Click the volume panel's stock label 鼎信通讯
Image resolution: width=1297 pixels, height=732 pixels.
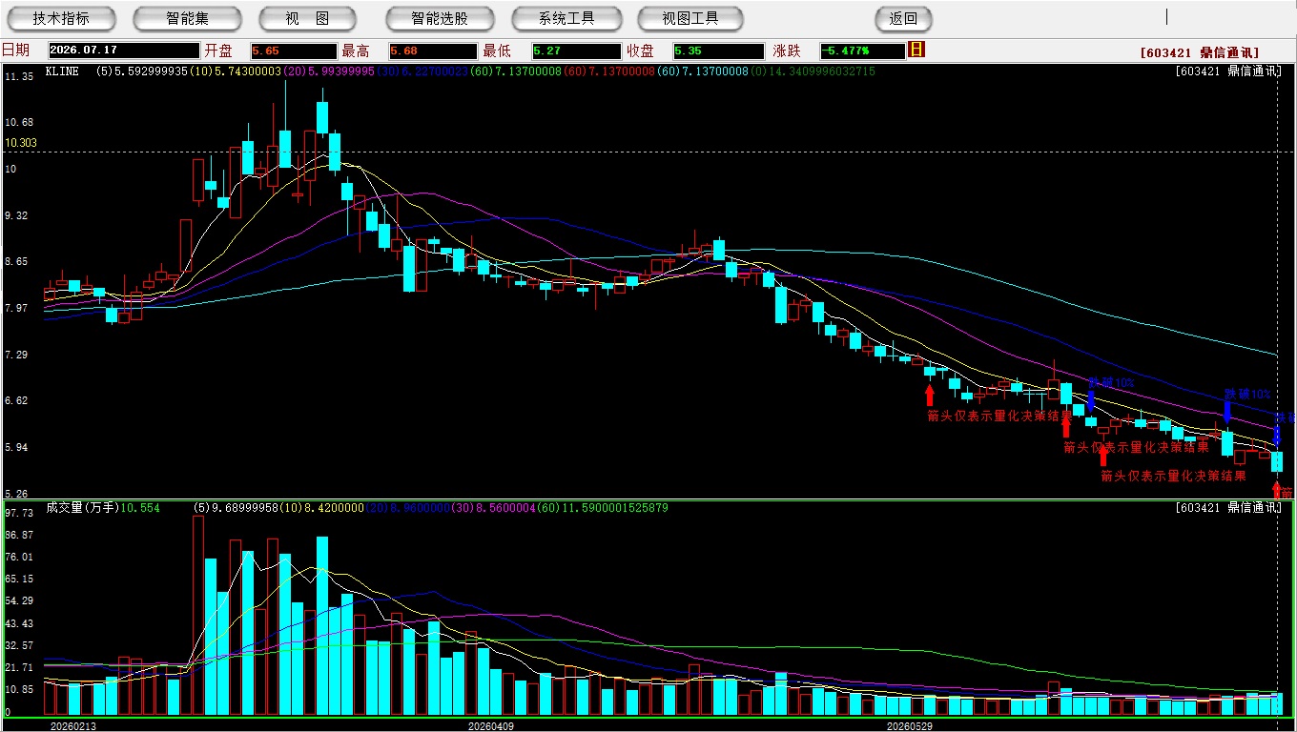pos(1254,508)
